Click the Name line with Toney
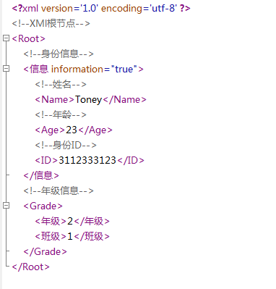The width and height of the screenshot is (276, 289). [x=90, y=99]
